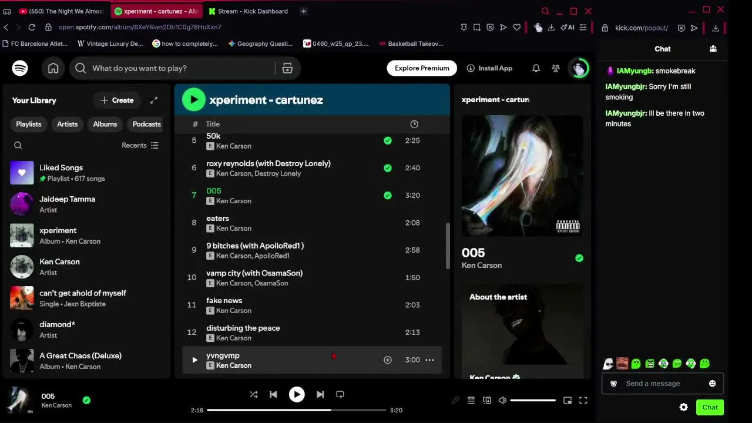Filter library by Playlists

click(29, 124)
